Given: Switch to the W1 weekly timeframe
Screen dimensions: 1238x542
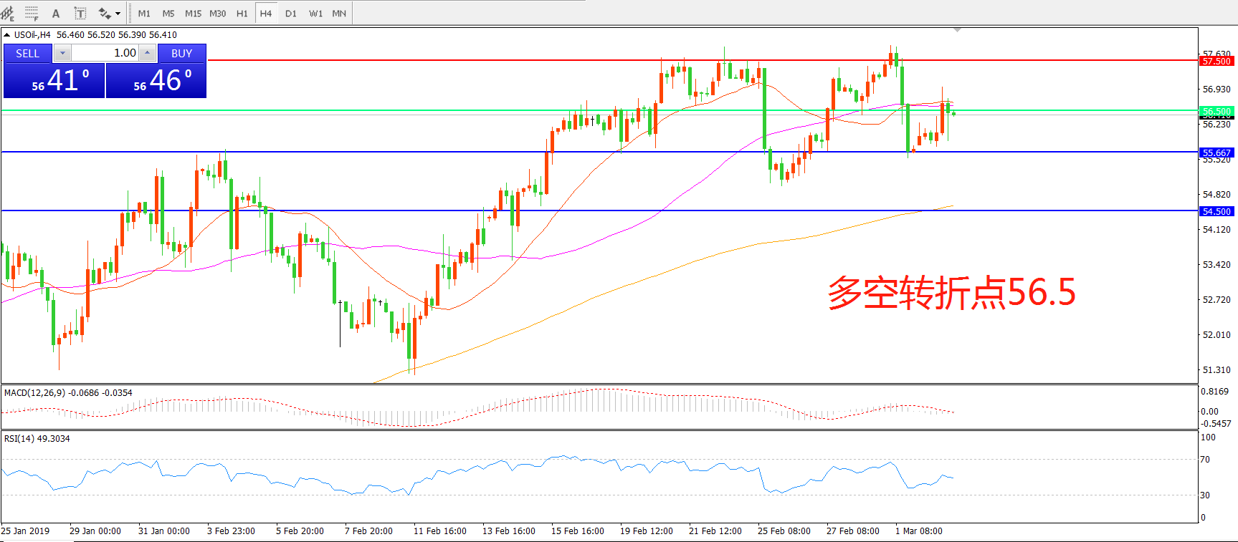Looking at the screenshot, I should point(315,13).
